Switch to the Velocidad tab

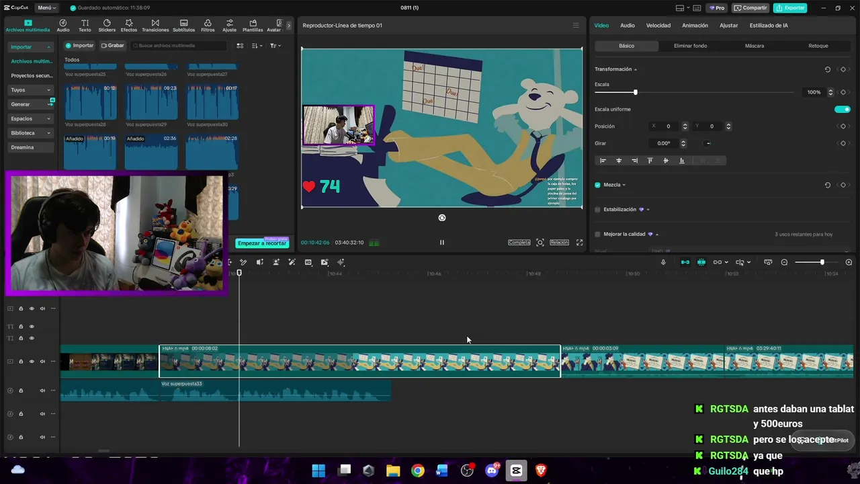point(658,26)
